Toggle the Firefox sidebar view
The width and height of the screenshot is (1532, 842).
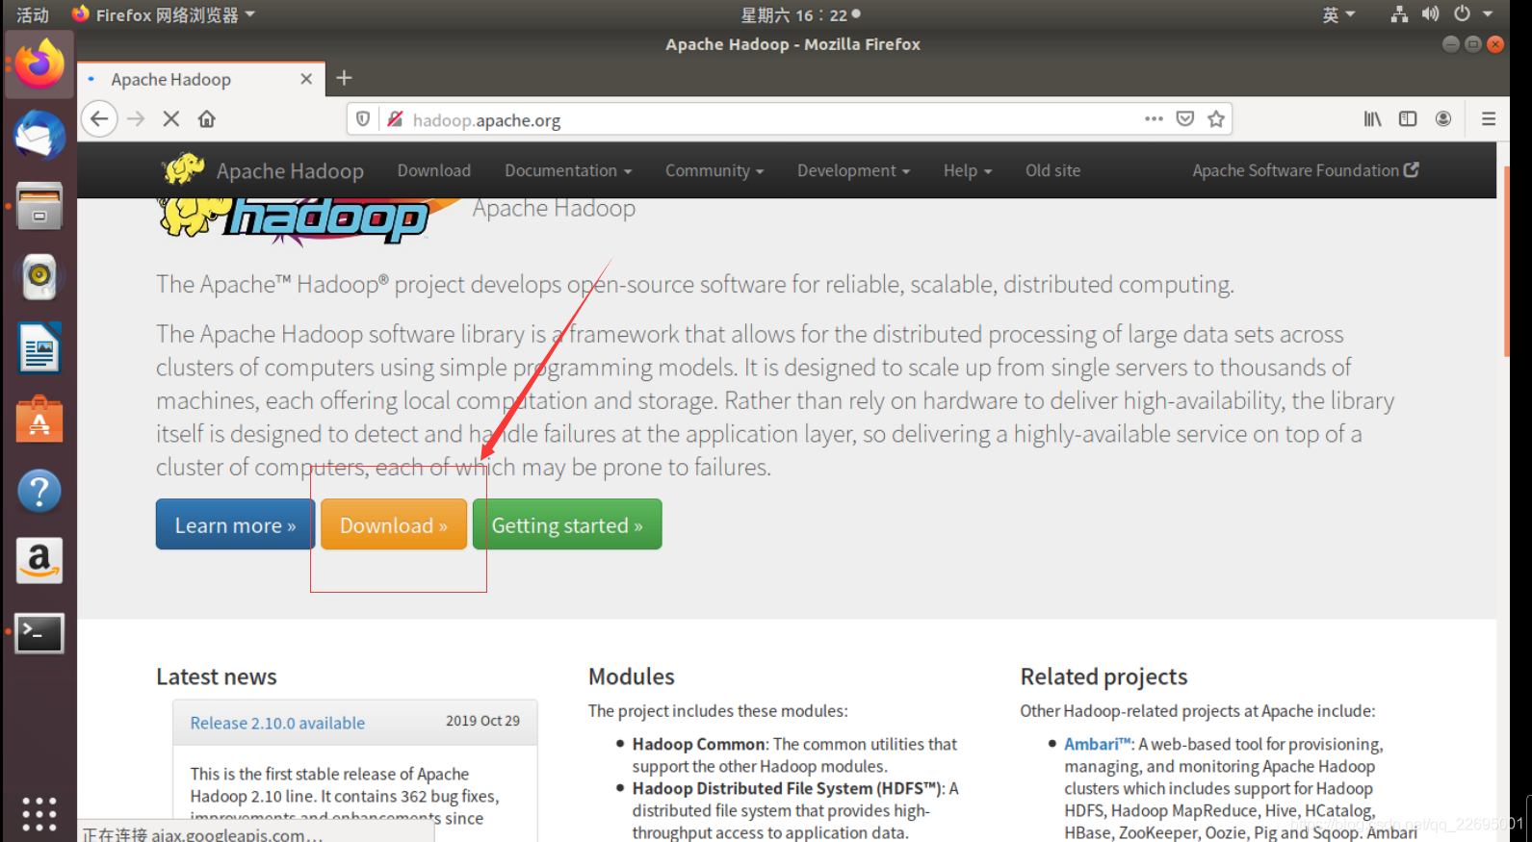click(x=1408, y=118)
